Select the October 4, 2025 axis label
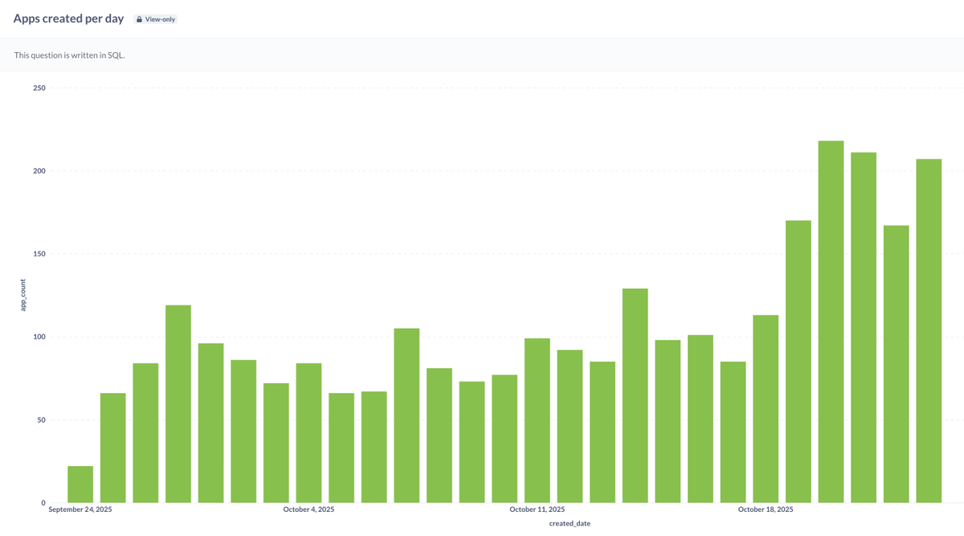Screen dimensions: 964x536 click(308, 509)
